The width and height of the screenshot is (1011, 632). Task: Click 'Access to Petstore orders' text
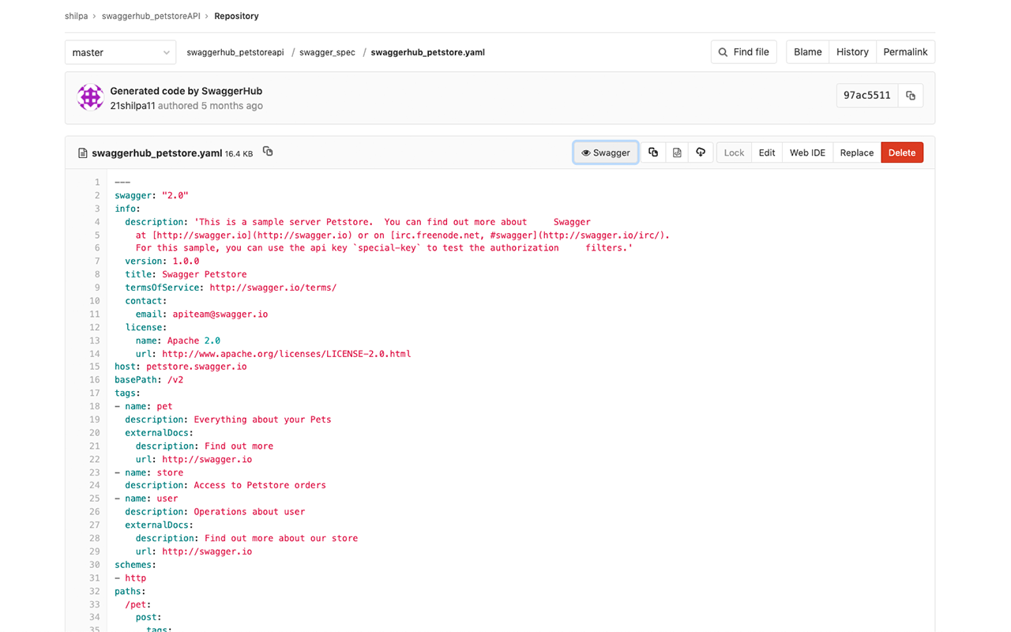point(260,485)
